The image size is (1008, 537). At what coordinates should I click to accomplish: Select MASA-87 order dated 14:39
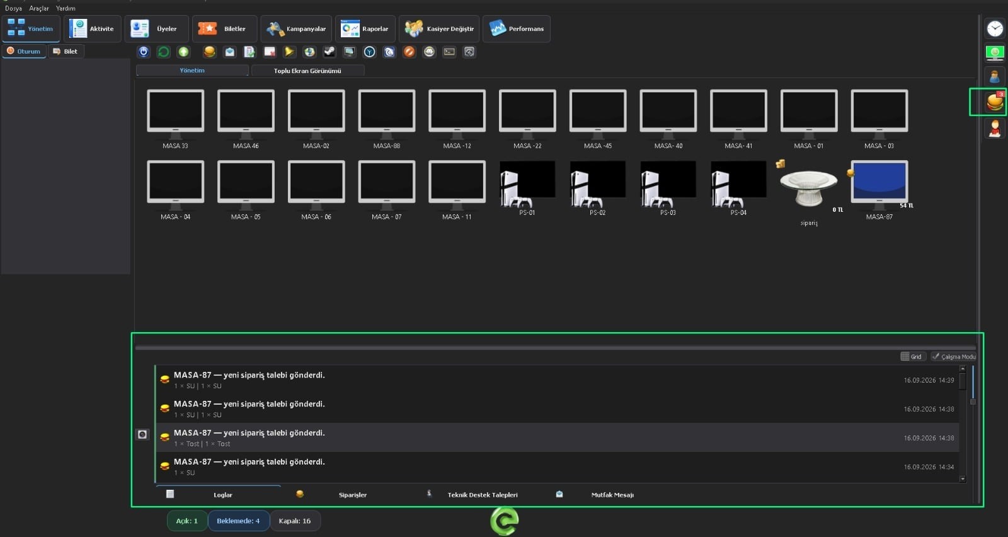pos(557,379)
